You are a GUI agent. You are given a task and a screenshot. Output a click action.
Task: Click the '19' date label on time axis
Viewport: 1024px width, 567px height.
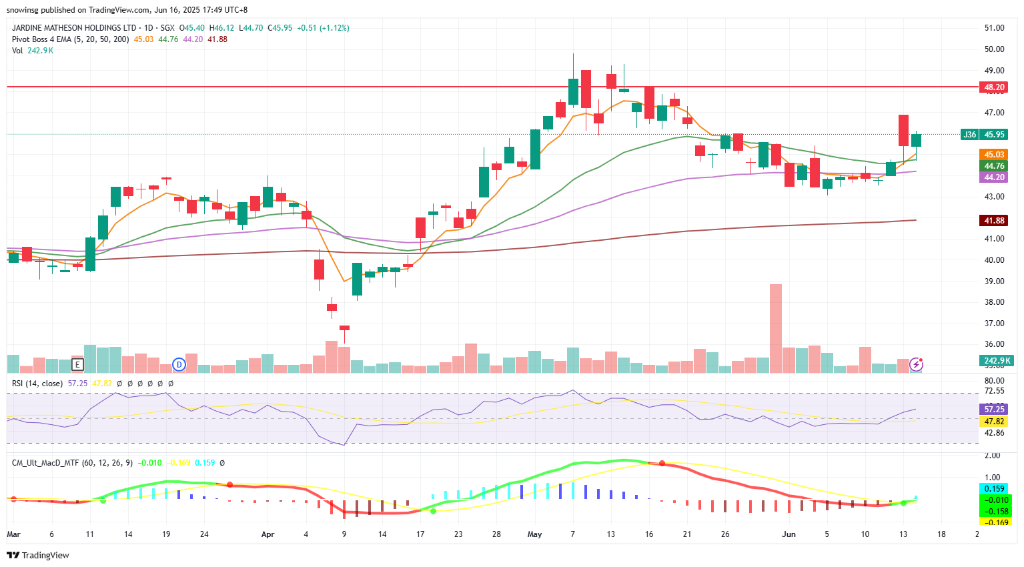(166, 534)
